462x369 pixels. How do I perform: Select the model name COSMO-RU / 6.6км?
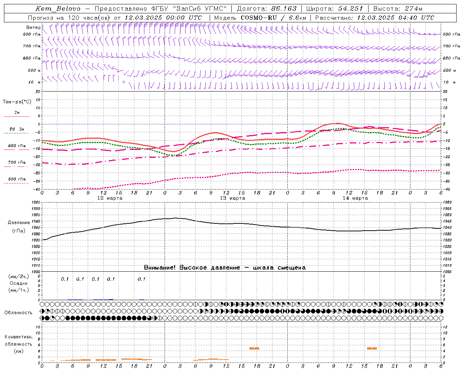(x=273, y=18)
